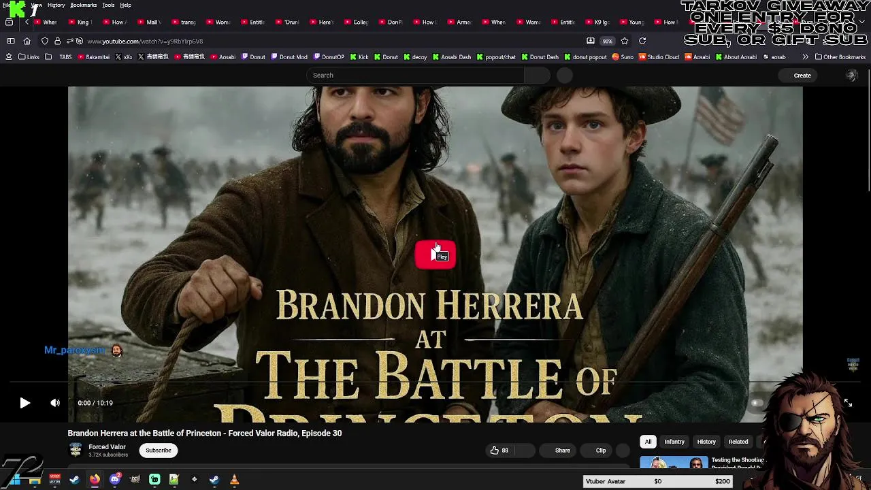
Task: Expand the TABS bookmarks folder
Action: [59, 57]
